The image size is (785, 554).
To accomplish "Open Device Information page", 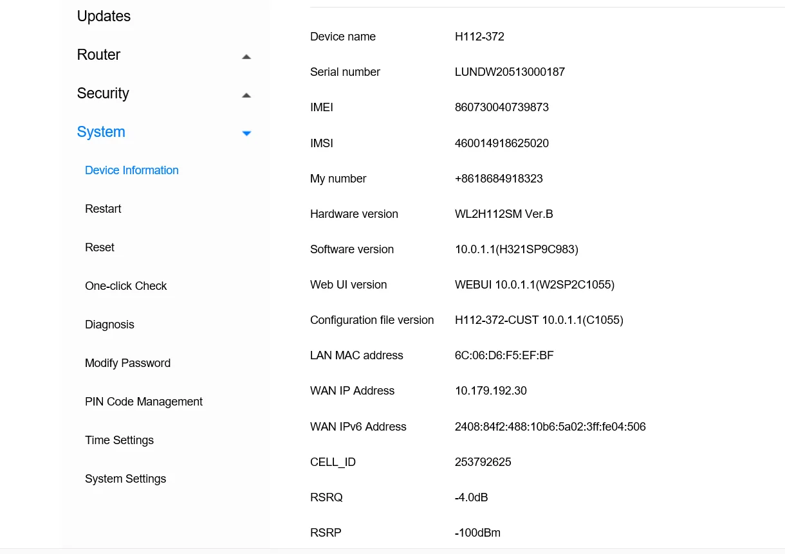I will click(132, 170).
